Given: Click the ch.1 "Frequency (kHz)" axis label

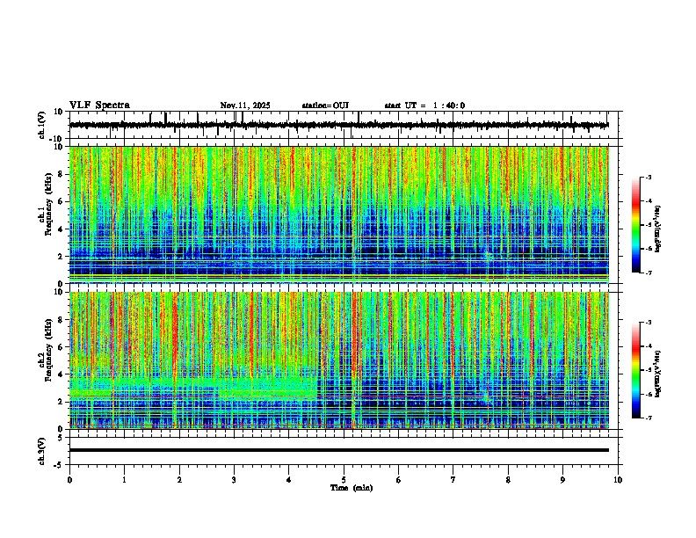Looking at the screenshot, I should pos(48,204).
